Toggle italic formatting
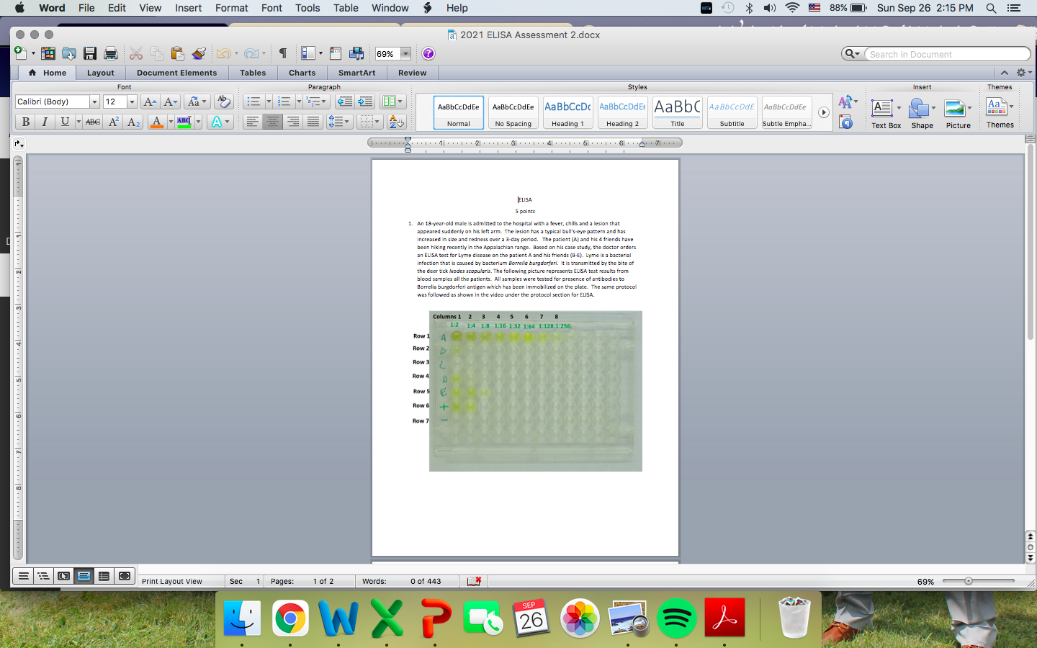 pos(45,122)
